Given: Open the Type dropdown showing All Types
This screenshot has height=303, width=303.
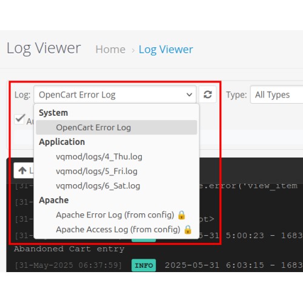Looking at the screenshot, I should [277, 95].
